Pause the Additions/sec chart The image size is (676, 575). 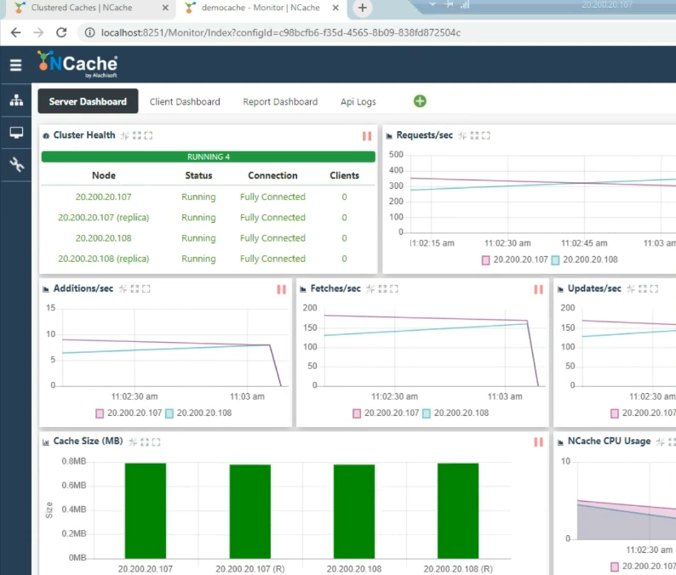click(x=282, y=289)
